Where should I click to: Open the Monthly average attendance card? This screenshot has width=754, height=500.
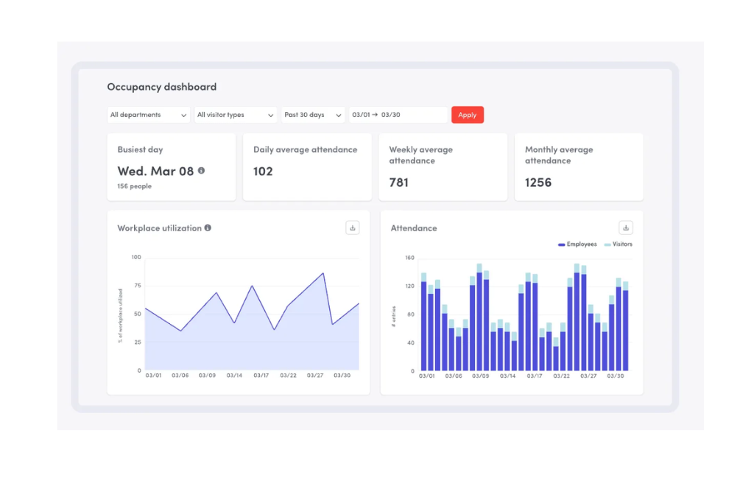coord(578,167)
